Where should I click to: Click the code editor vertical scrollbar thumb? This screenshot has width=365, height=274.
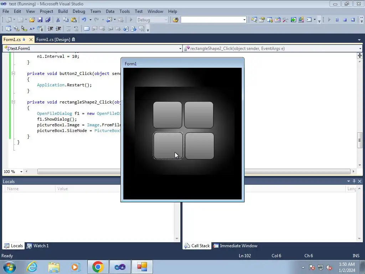(x=360, y=140)
